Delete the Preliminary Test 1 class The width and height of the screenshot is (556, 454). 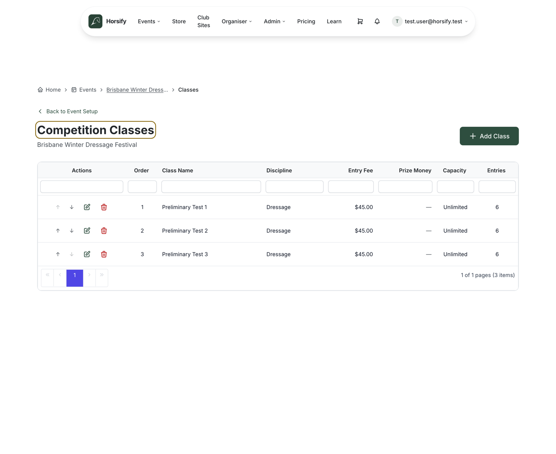point(104,207)
